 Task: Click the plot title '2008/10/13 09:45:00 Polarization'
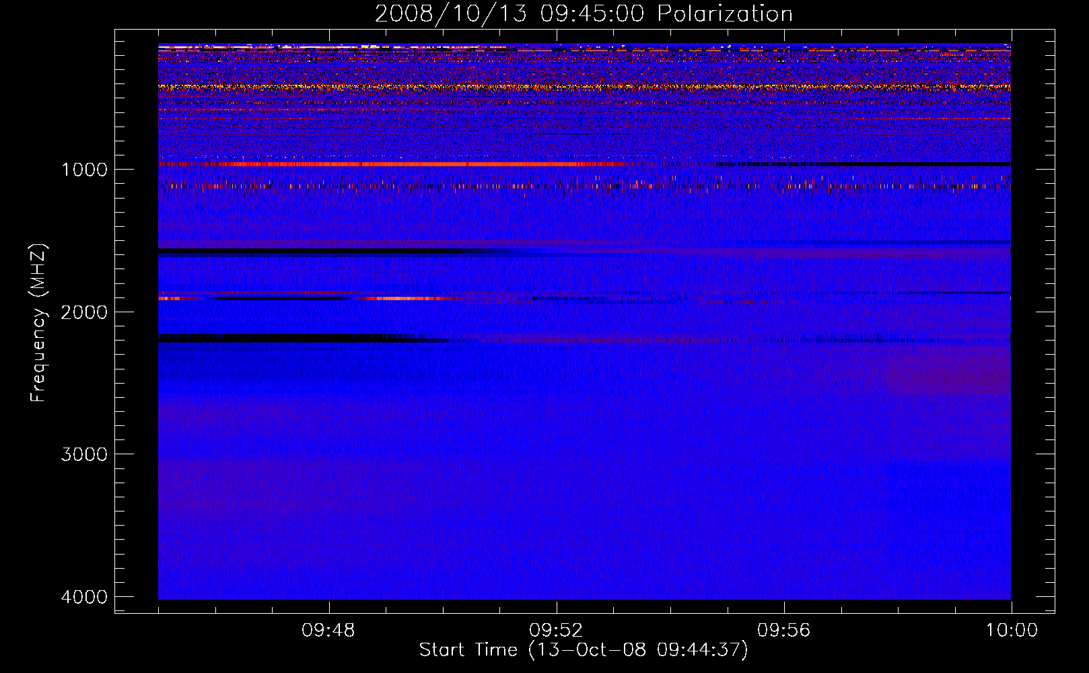(584, 13)
